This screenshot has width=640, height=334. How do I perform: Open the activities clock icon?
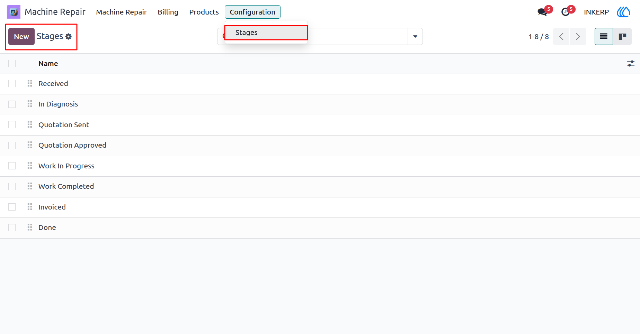tap(565, 12)
